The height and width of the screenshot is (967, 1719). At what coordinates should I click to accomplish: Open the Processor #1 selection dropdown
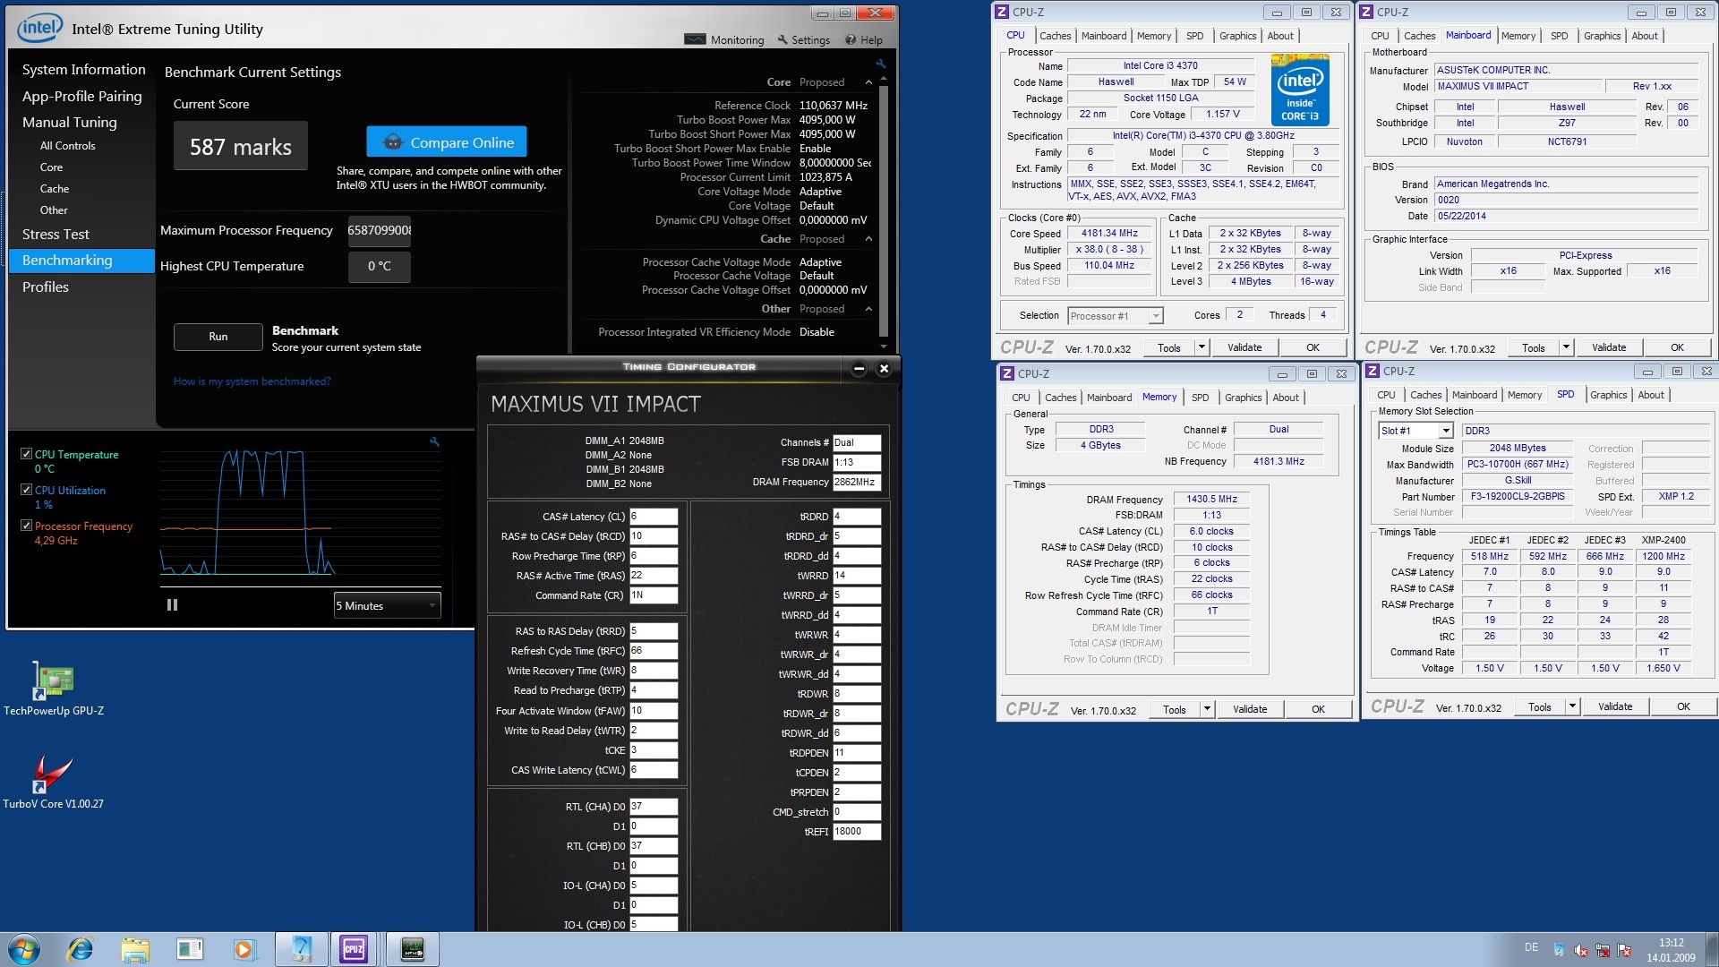[x=1115, y=315]
